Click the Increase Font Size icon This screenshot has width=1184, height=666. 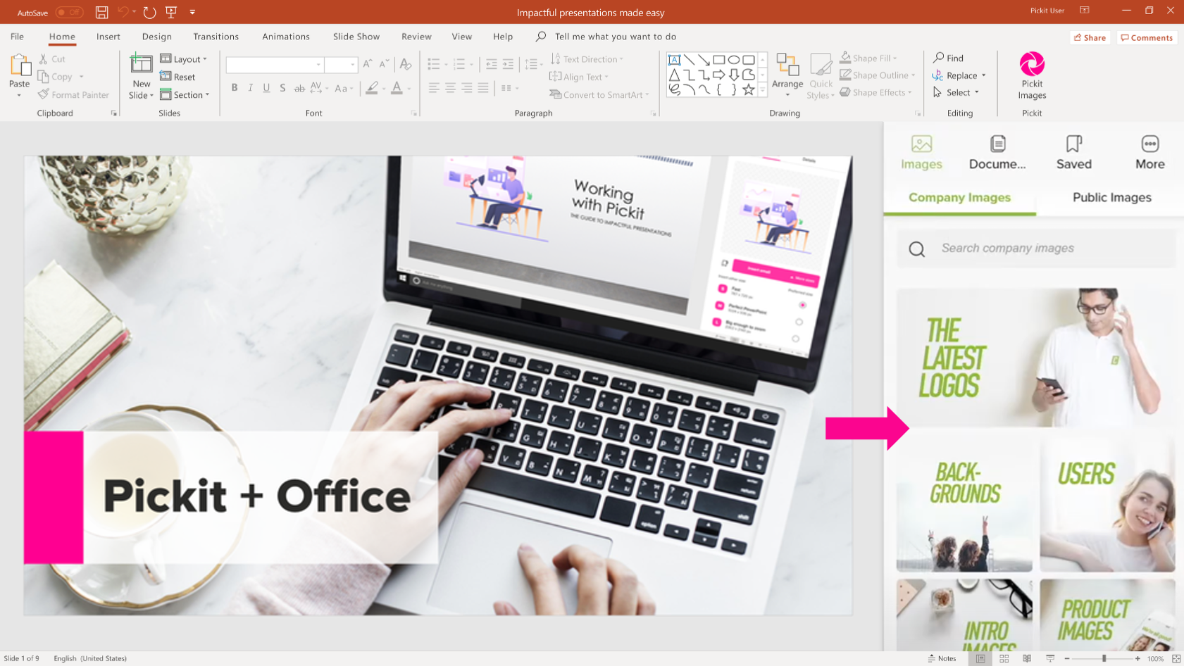click(x=368, y=64)
